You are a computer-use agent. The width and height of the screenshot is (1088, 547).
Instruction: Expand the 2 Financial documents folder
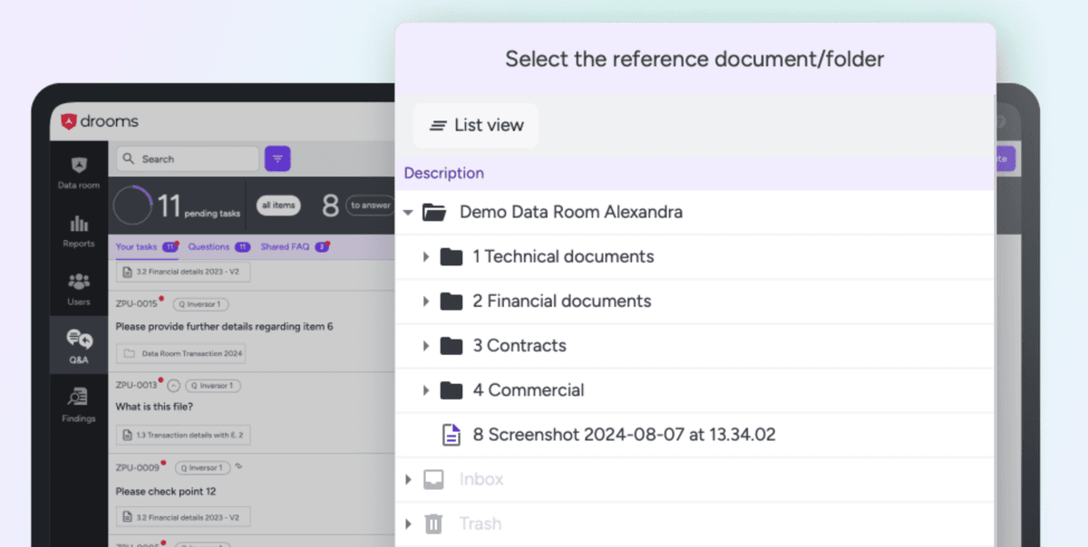426,302
